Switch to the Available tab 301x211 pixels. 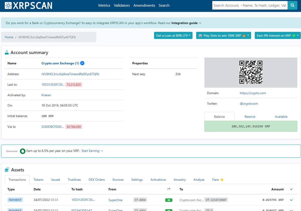(281, 117)
